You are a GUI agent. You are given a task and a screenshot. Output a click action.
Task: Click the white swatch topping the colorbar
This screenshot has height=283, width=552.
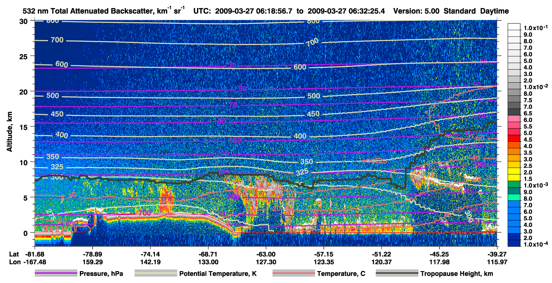[514, 26]
